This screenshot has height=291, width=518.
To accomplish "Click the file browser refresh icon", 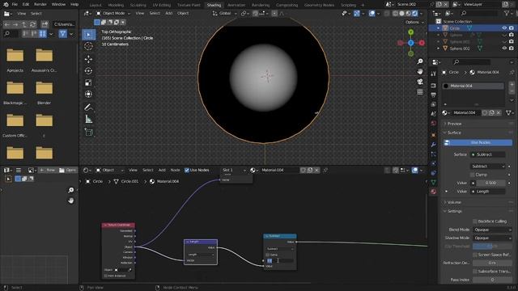I will 32,24.
